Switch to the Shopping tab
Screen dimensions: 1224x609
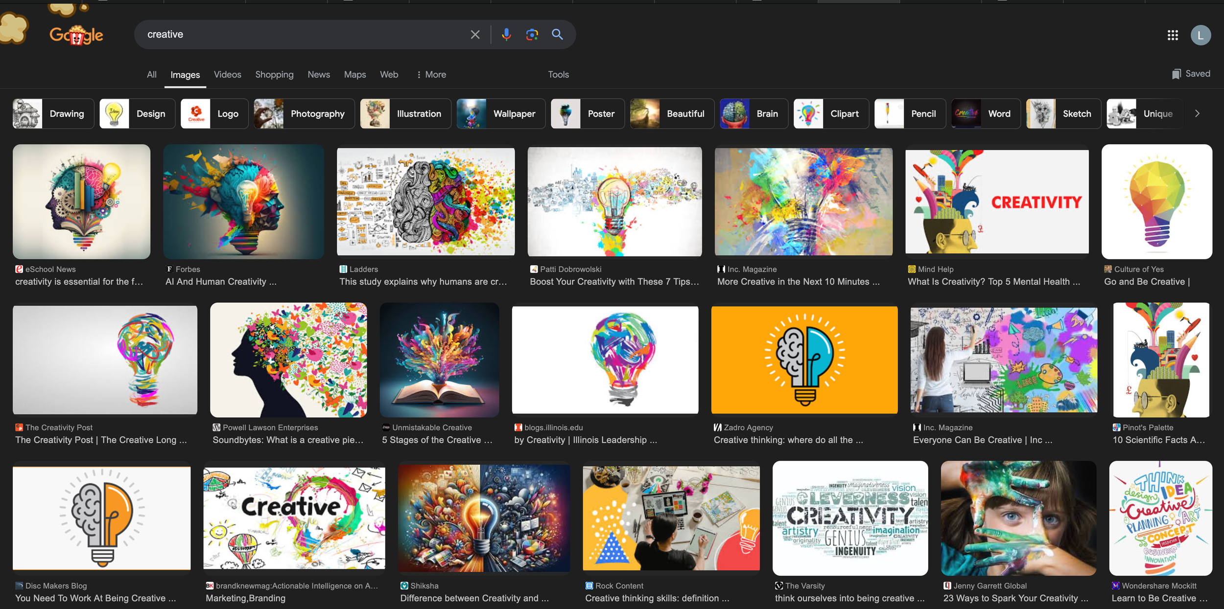[x=274, y=74]
